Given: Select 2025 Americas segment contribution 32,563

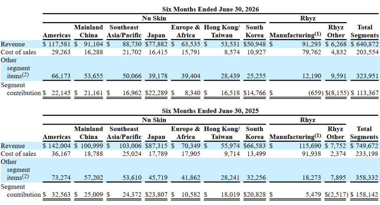Looking at the screenshot, I should (61, 194).
